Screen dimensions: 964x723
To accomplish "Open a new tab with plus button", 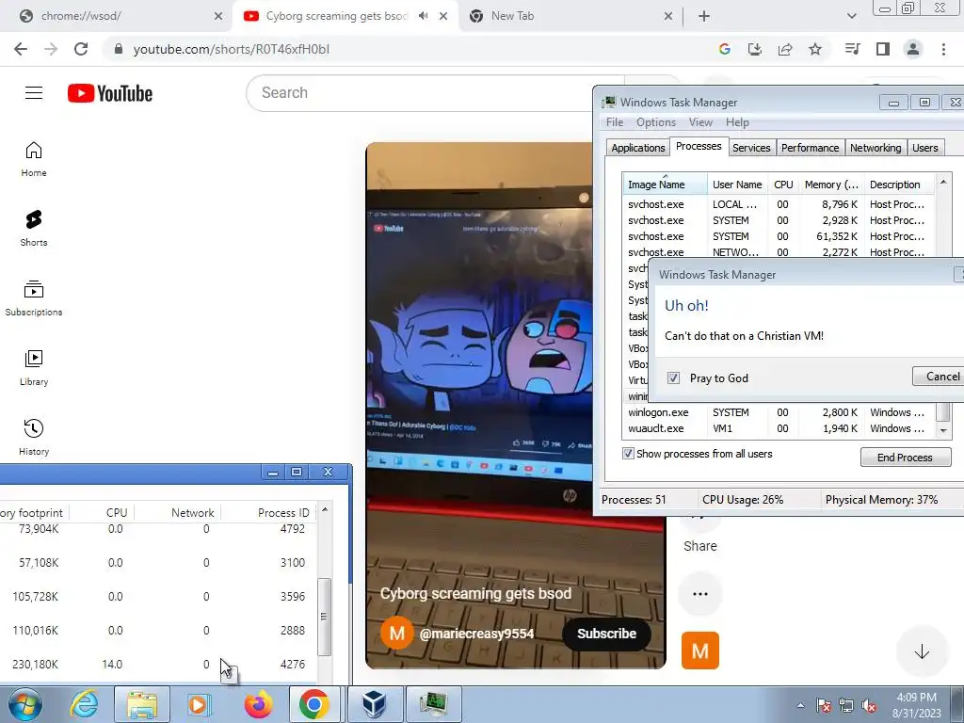I will coord(704,17).
